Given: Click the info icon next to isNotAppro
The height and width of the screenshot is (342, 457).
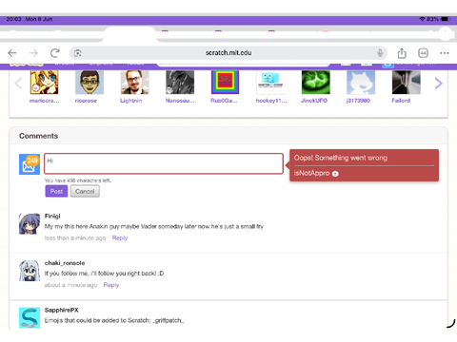Looking at the screenshot, I should tap(335, 174).
